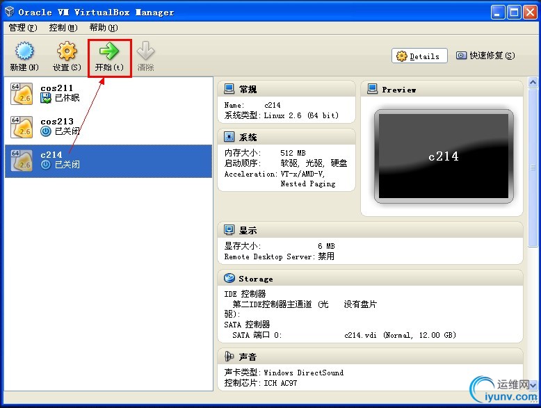
Task: Select the c214 virtual machine
Action: pyautogui.click(x=108, y=161)
